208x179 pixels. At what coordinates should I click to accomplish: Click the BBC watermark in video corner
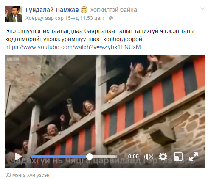11,59
